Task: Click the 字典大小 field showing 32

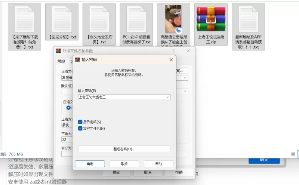Action: [x=67, y=139]
